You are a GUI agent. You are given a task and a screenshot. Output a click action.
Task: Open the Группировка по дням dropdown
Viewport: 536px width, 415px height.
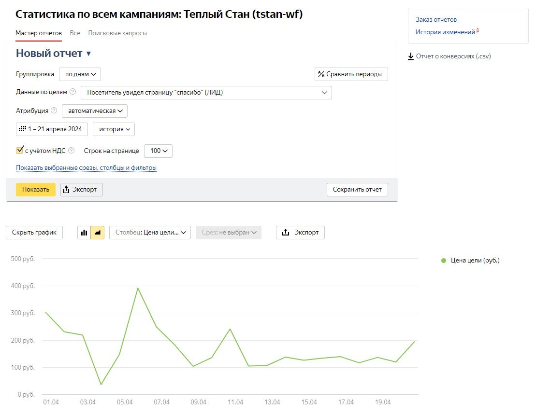tap(80, 74)
